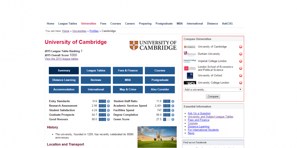
Task: Click info icon beside Research Assessment
Action: [x=108, y=106]
